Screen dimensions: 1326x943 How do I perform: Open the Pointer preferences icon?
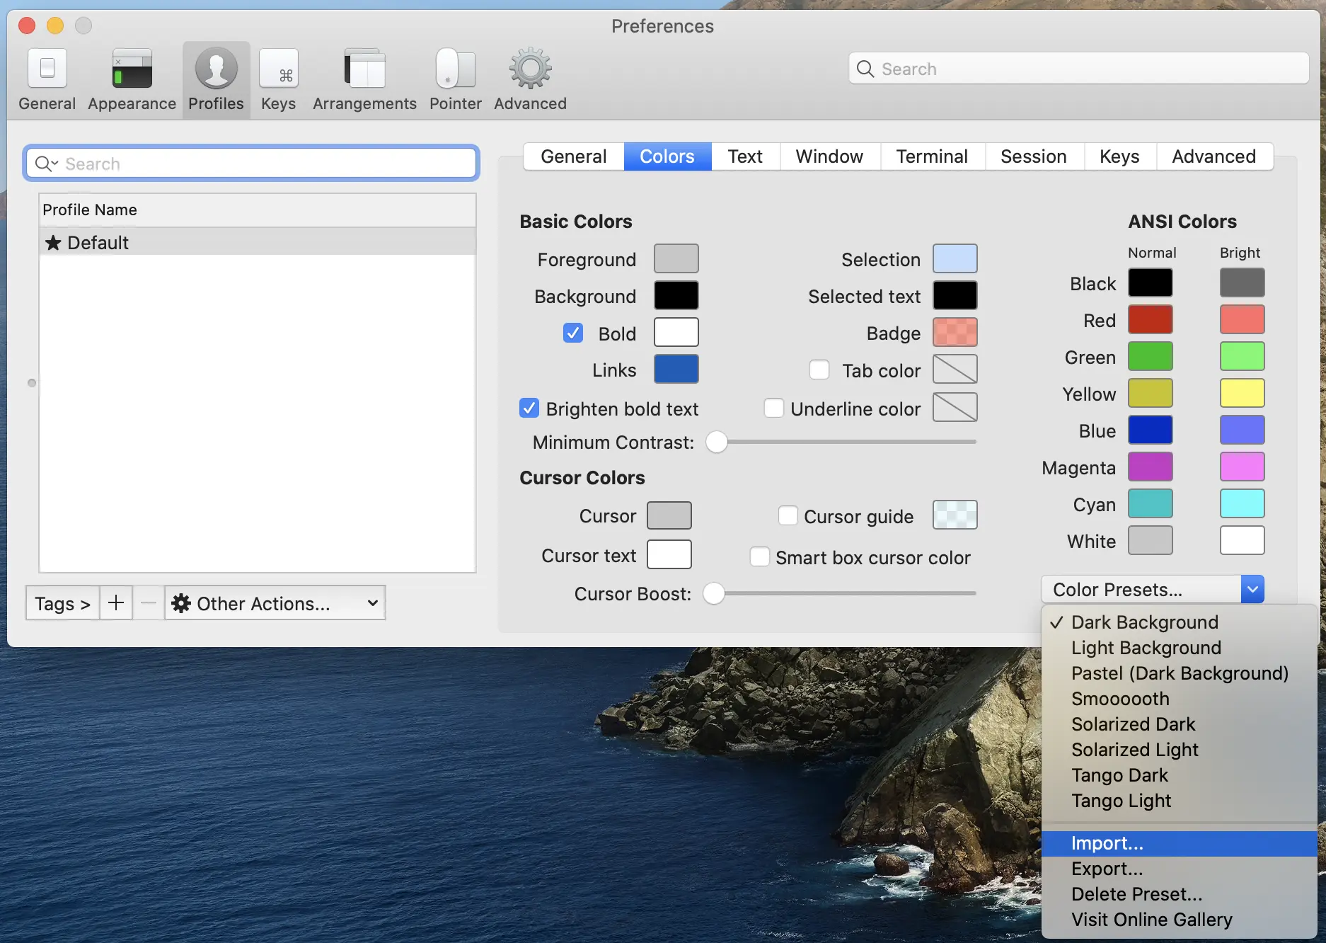point(455,69)
